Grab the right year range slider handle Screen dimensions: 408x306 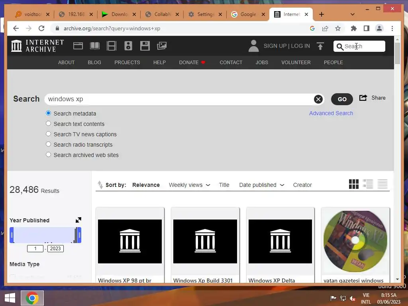(79, 235)
